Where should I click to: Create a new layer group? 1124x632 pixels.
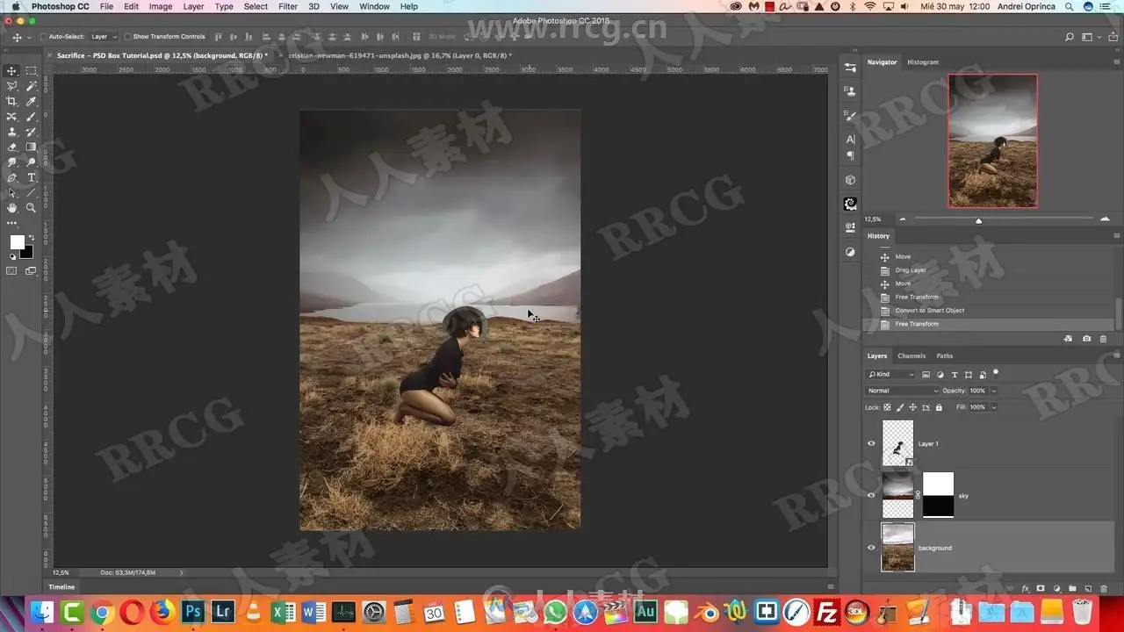pos(1072,588)
